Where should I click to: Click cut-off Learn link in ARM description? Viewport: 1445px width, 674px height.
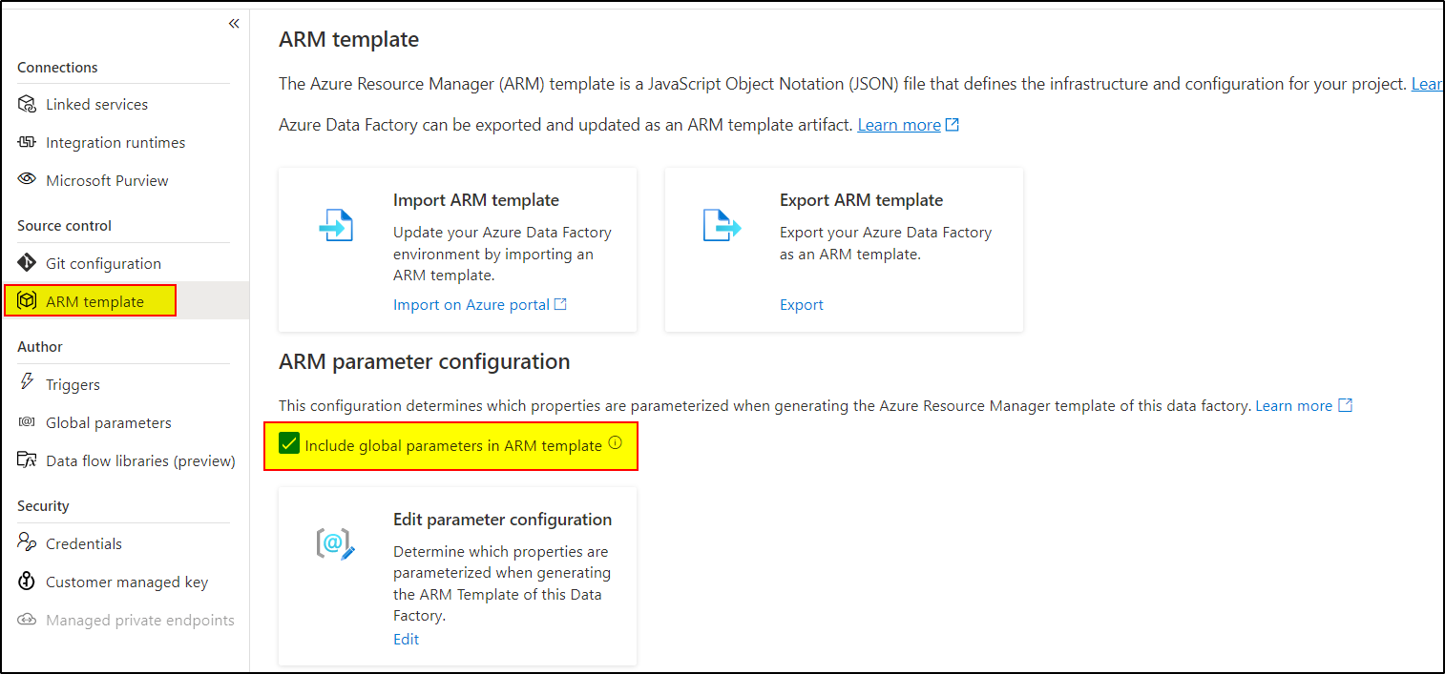pyautogui.click(x=1427, y=84)
